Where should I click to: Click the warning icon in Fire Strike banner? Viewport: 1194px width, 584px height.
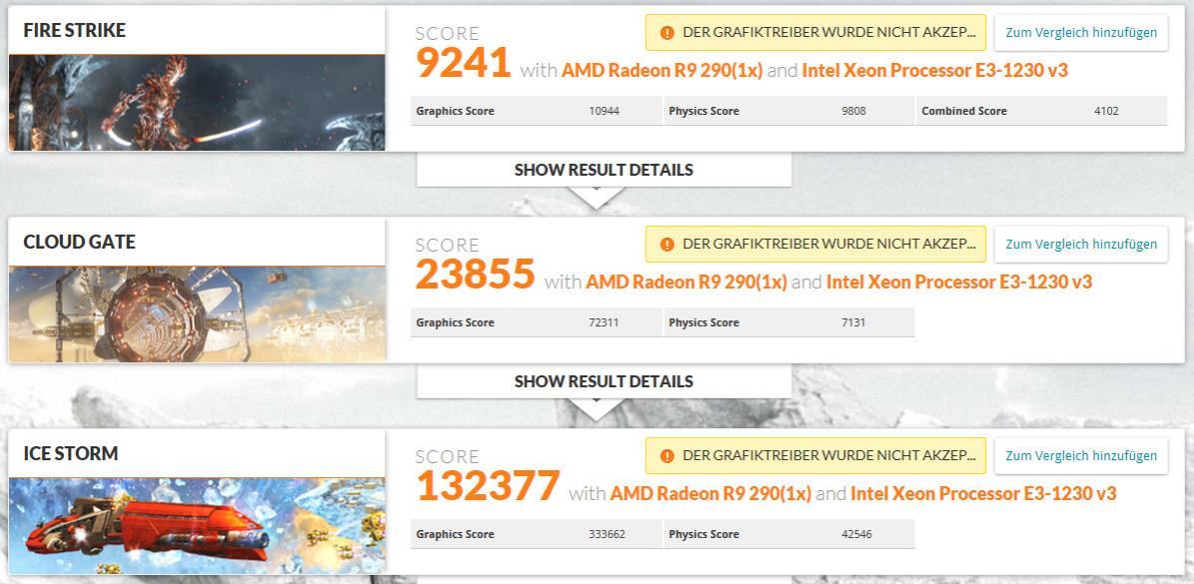coord(667,33)
